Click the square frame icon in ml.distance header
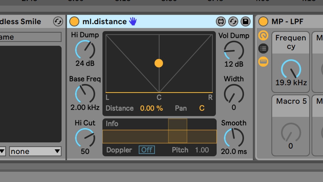323x182 pixels. 221,21
